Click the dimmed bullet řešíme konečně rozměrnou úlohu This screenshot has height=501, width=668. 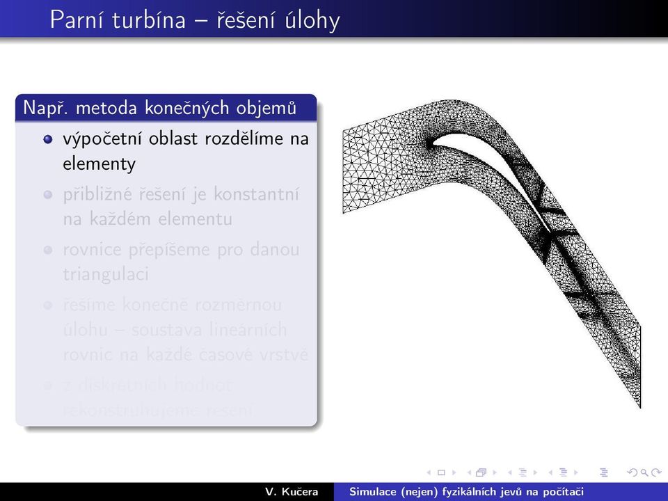click(x=185, y=329)
